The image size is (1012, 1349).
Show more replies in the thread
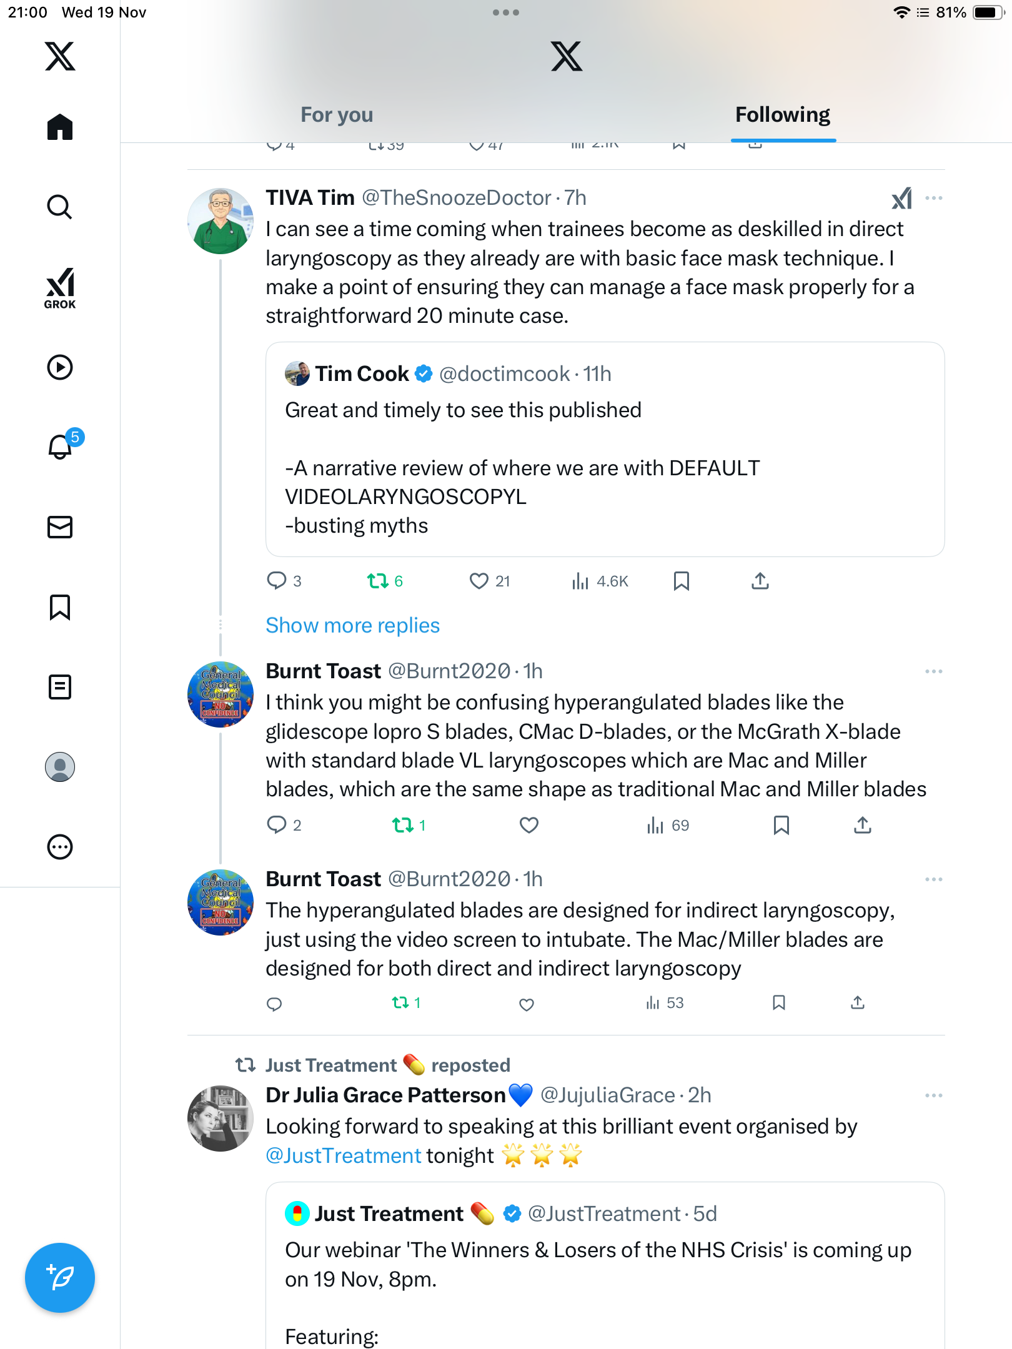(x=352, y=626)
